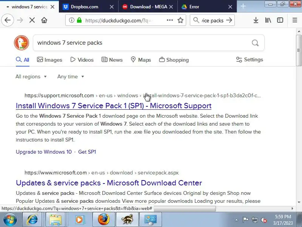Viewport: 302px width, 227px height.
Task: Open the Firefox home page
Action: tap(44, 20)
